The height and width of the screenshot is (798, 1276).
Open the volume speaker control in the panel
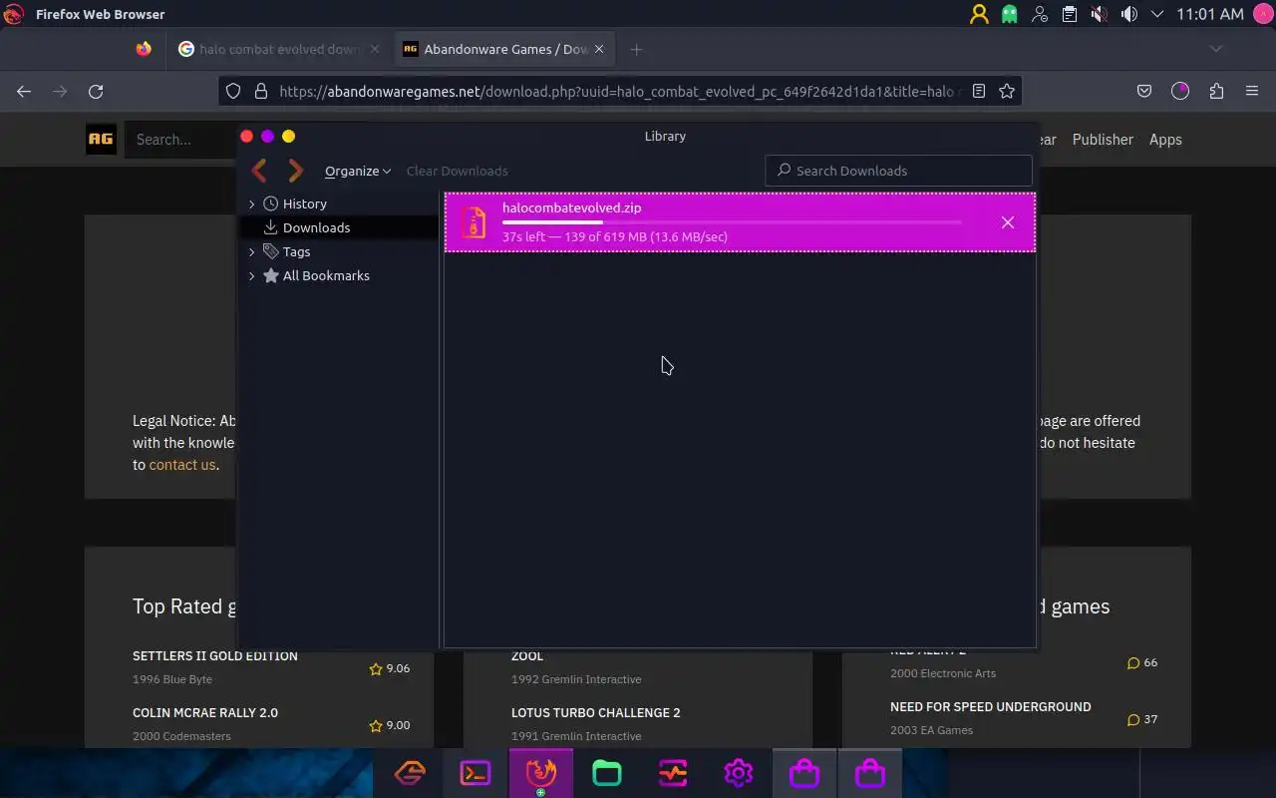(x=1128, y=14)
